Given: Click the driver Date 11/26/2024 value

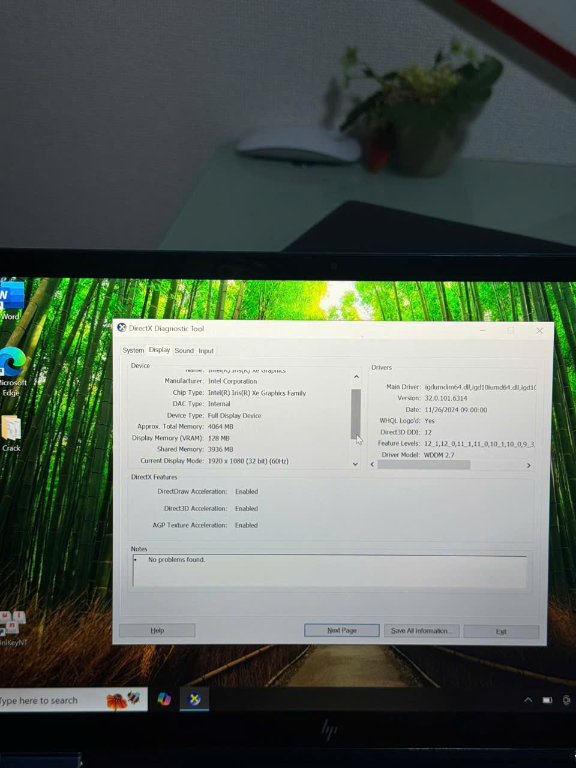Looking at the screenshot, I should click(x=456, y=410).
